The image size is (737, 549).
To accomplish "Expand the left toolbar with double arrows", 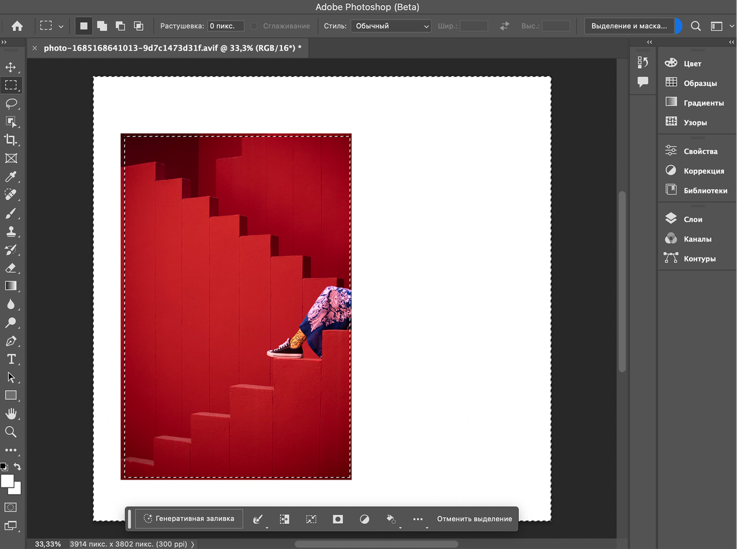I will point(4,42).
